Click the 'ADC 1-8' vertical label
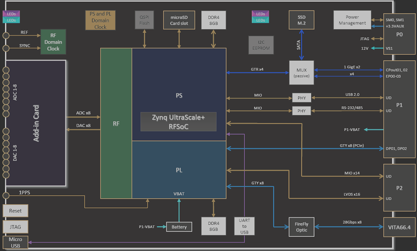This screenshot has width=417, height=251. [15, 92]
